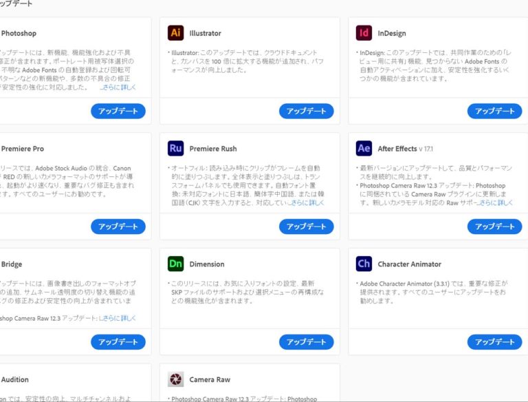Click the InDesign Id app icon
The image size is (528, 402).
coord(364,33)
